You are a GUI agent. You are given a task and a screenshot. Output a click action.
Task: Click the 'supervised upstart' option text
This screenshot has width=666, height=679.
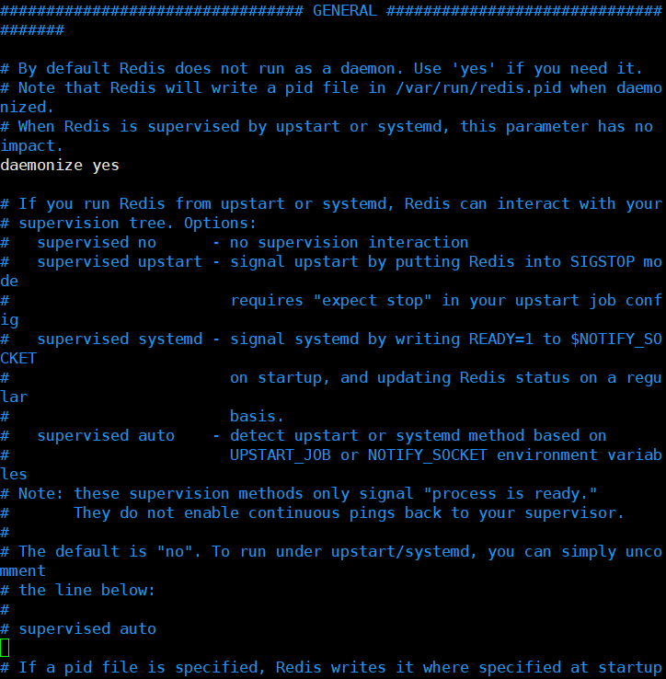pyautogui.click(x=120, y=262)
